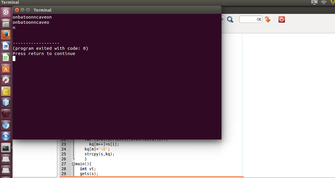
Task: Click the 'strcpy(s,kq);' code line in Geany
Action: pyautogui.click(x=99, y=154)
